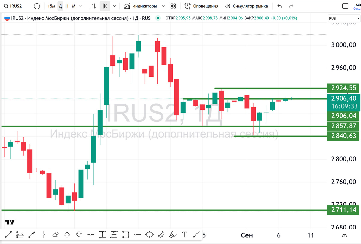
Task: Select the price range measure tool
Action: [x=102, y=234]
